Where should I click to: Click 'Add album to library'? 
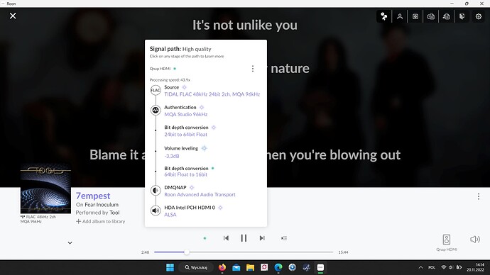100,221
